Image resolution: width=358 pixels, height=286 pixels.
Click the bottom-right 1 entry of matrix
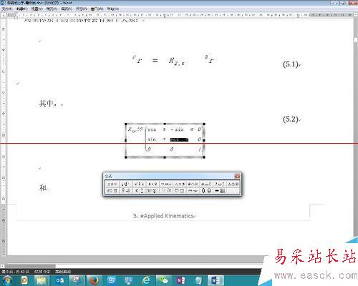(199, 149)
